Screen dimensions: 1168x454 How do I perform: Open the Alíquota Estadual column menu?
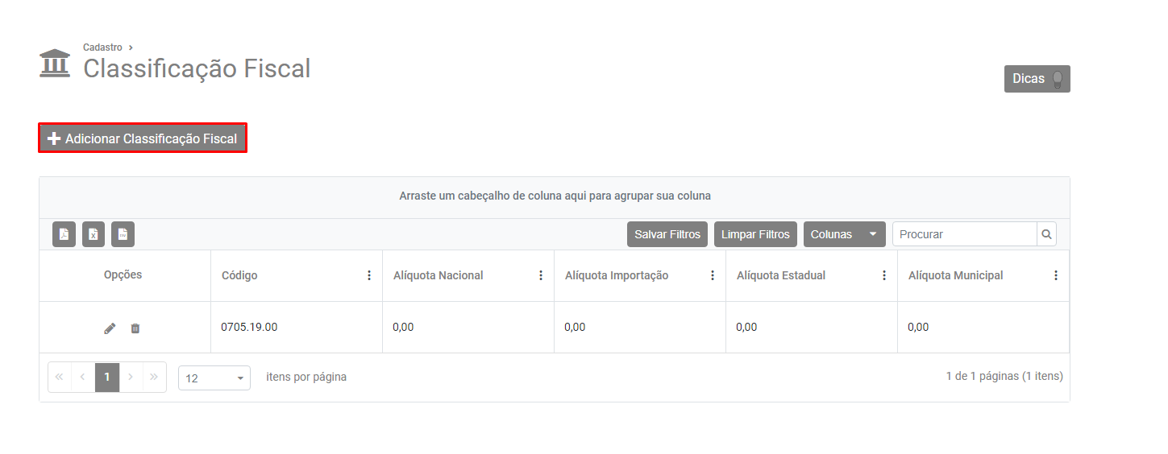(884, 275)
